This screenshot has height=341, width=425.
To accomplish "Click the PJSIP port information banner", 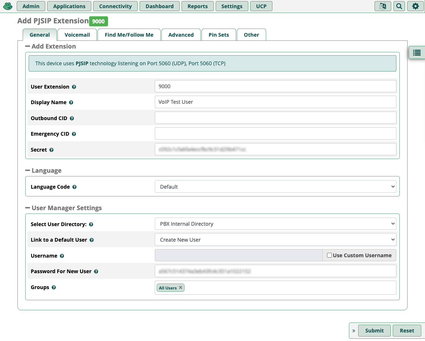I will point(212,63).
